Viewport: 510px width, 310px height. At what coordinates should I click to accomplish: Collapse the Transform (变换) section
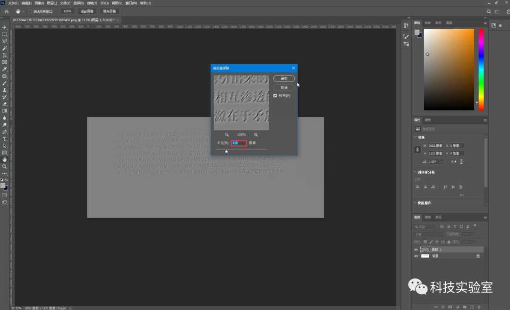[415, 137]
